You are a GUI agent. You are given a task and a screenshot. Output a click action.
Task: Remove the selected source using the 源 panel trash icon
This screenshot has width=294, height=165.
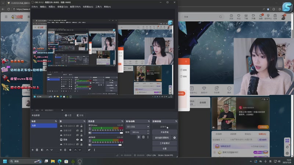click(65, 150)
